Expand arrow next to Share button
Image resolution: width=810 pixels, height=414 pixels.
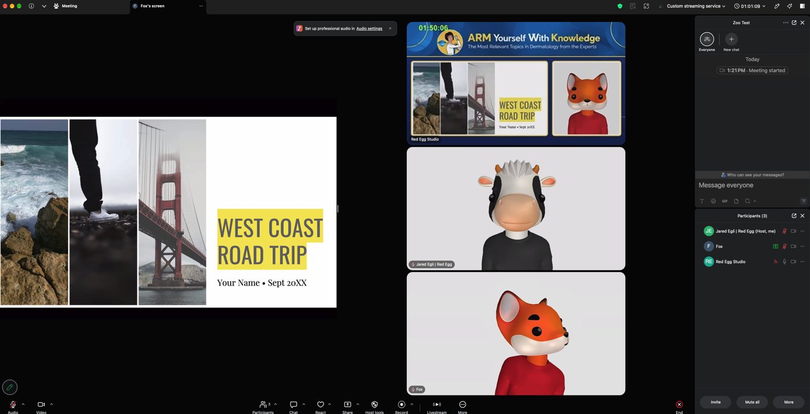pyautogui.click(x=358, y=404)
